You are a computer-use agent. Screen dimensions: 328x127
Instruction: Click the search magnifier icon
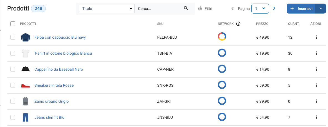click(x=186, y=8)
